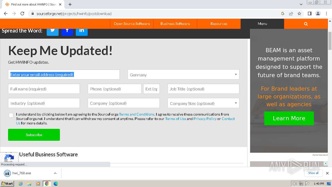Open a new browser tab
The image size is (332, 187).
point(70,4)
